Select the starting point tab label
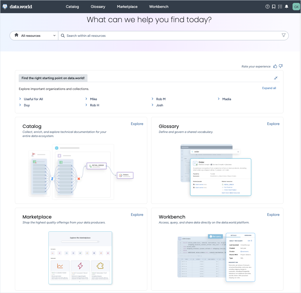301x293 pixels. click(53, 78)
